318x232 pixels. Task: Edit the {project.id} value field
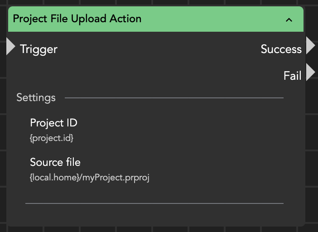(x=52, y=138)
